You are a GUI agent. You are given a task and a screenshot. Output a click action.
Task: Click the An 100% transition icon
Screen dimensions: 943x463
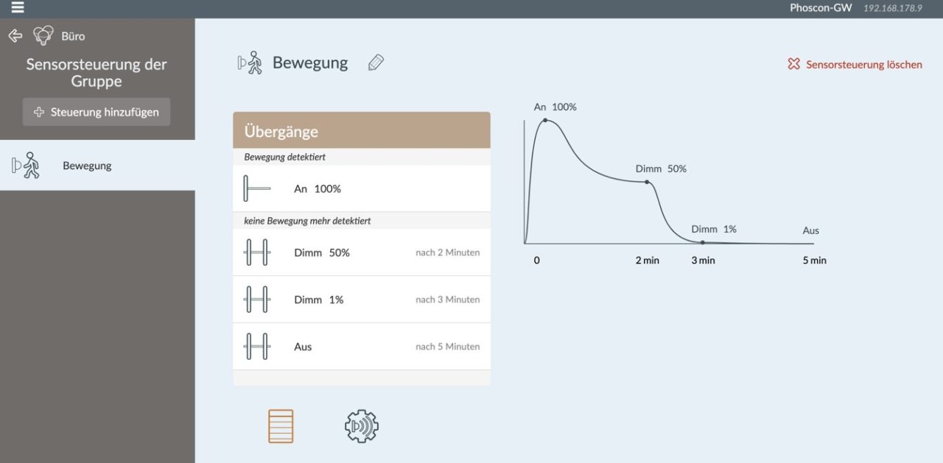pos(256,188)
